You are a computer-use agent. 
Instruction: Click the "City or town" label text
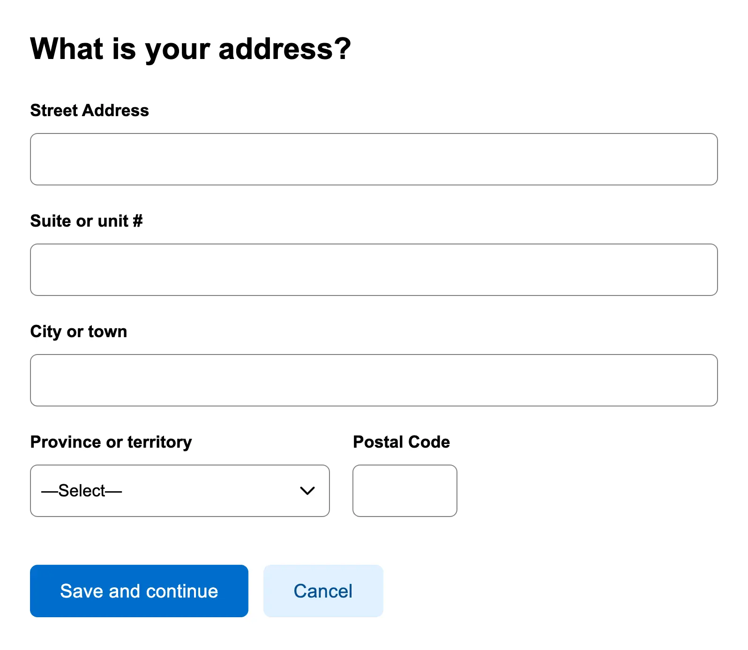coord(79,332)
